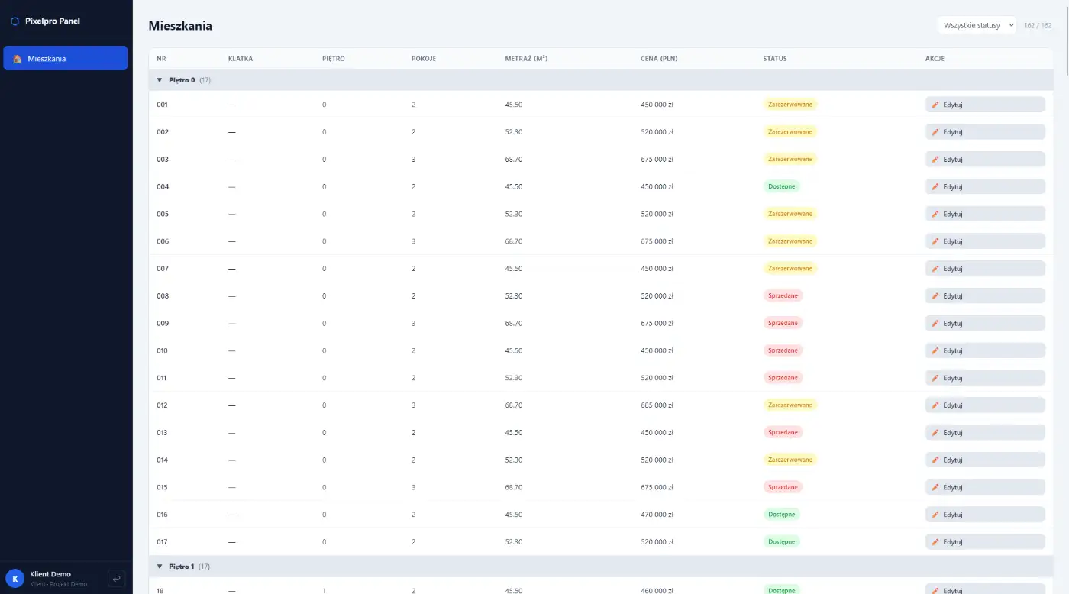Click the pencil icon on row 015
Viewport: 1069px width, 594px height.
point(935,486)
